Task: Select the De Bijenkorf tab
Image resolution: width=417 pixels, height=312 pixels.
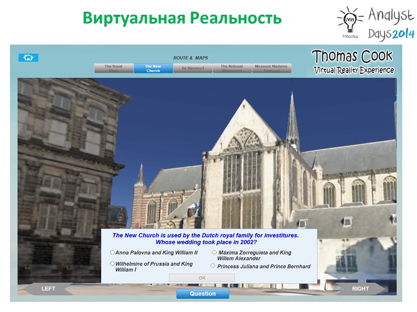Action: (x=193, y=68)
